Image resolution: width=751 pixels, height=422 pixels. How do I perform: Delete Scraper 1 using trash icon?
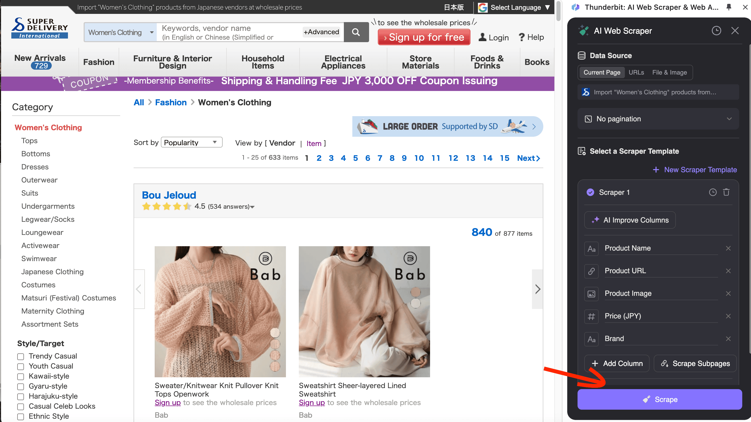tap(726, 192)
